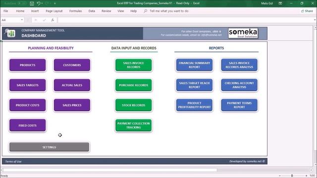
Task: Expand the Name Box dropdown arrow
Action: [22, 20]
